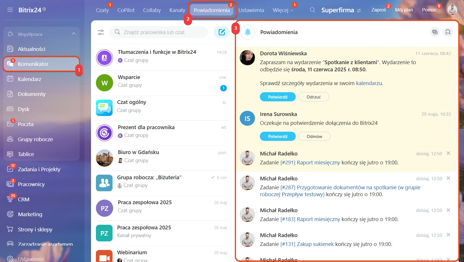The width and height of the screenshot is (464, 262).
Task: Click the Zaproś button
Action: click(378, 10)
